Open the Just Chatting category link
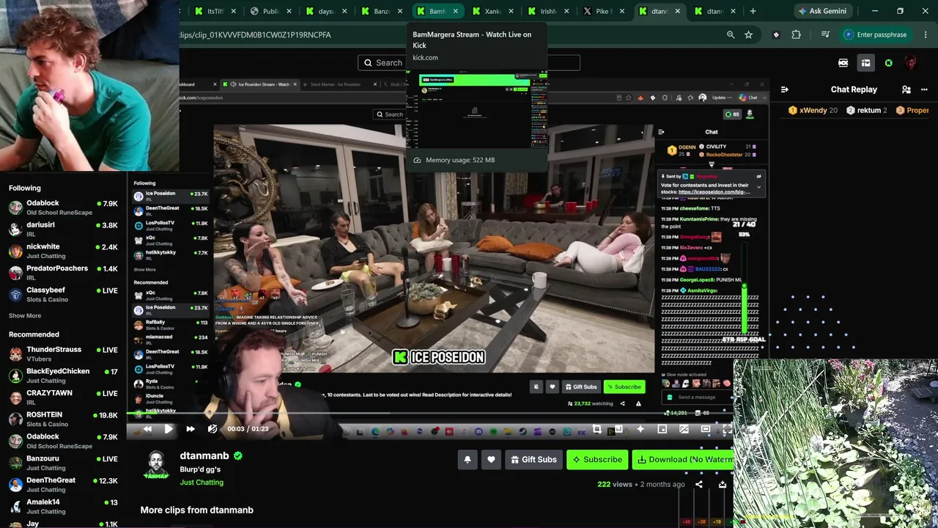 [x=202, y=483]
